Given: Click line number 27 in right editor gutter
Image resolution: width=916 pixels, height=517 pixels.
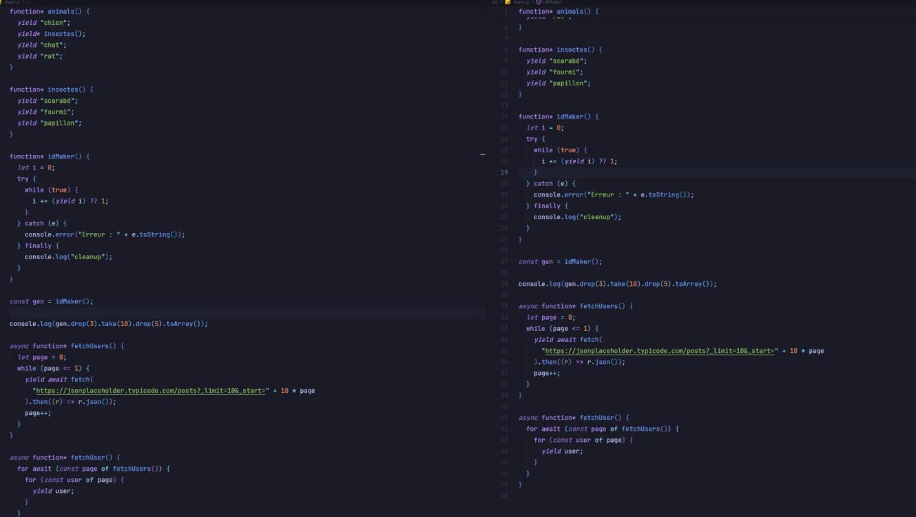Looking at the screenshot, I should 505,262.
